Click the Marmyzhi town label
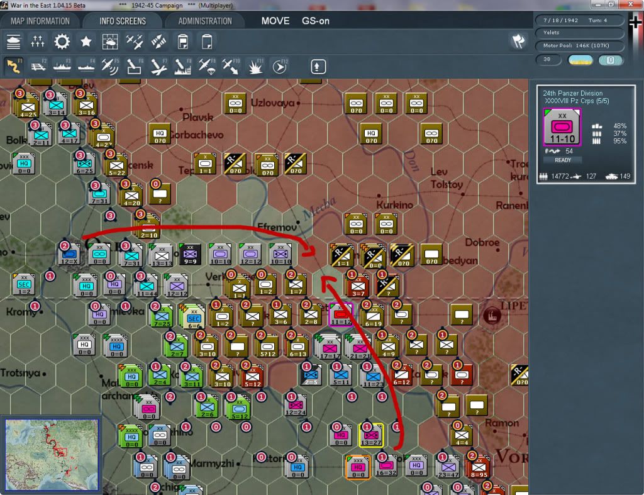 pyautogui.click(x=211, y=464)
